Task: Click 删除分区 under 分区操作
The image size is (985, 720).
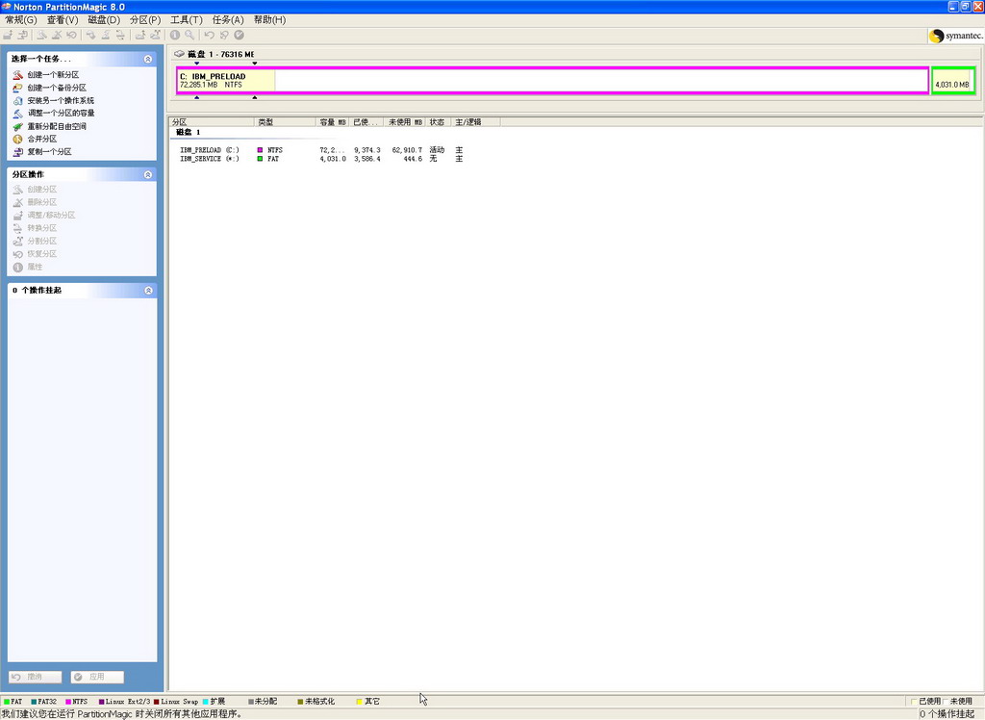Action: coord(41,202)
